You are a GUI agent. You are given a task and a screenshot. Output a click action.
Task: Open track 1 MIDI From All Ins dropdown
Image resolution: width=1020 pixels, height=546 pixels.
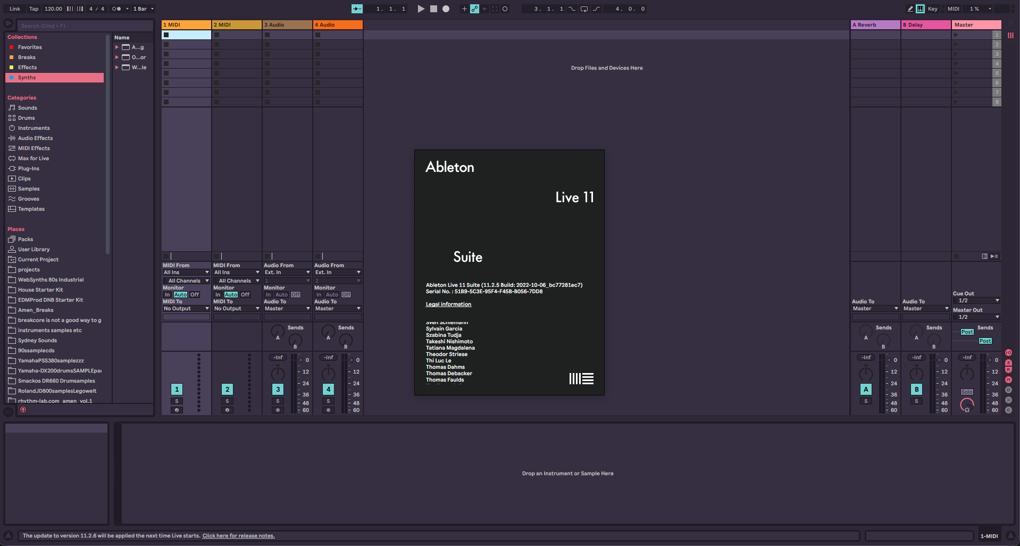pos(186,272)
